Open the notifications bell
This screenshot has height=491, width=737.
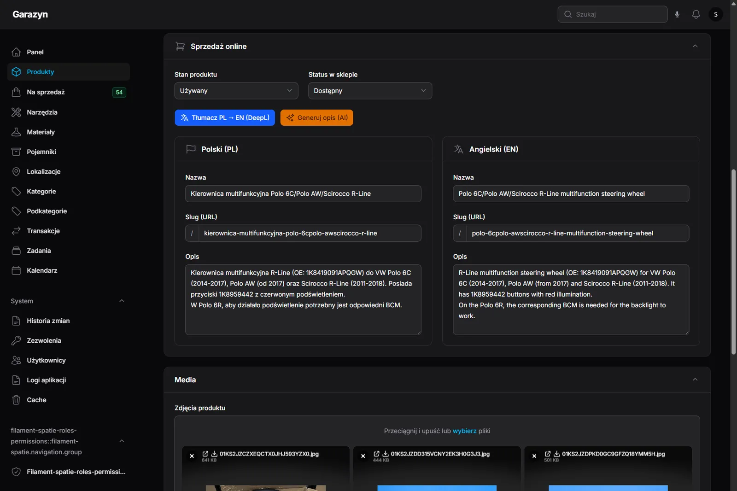coord(696,14)
